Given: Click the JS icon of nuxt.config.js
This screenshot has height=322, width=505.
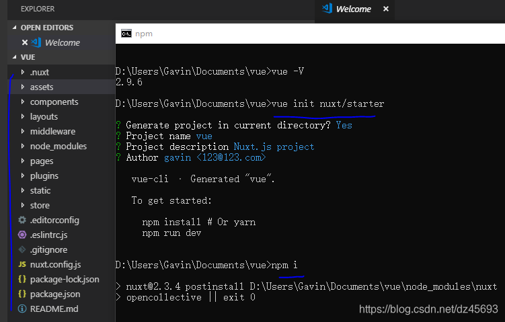Looking at the screenshot, I should (22, 264).
